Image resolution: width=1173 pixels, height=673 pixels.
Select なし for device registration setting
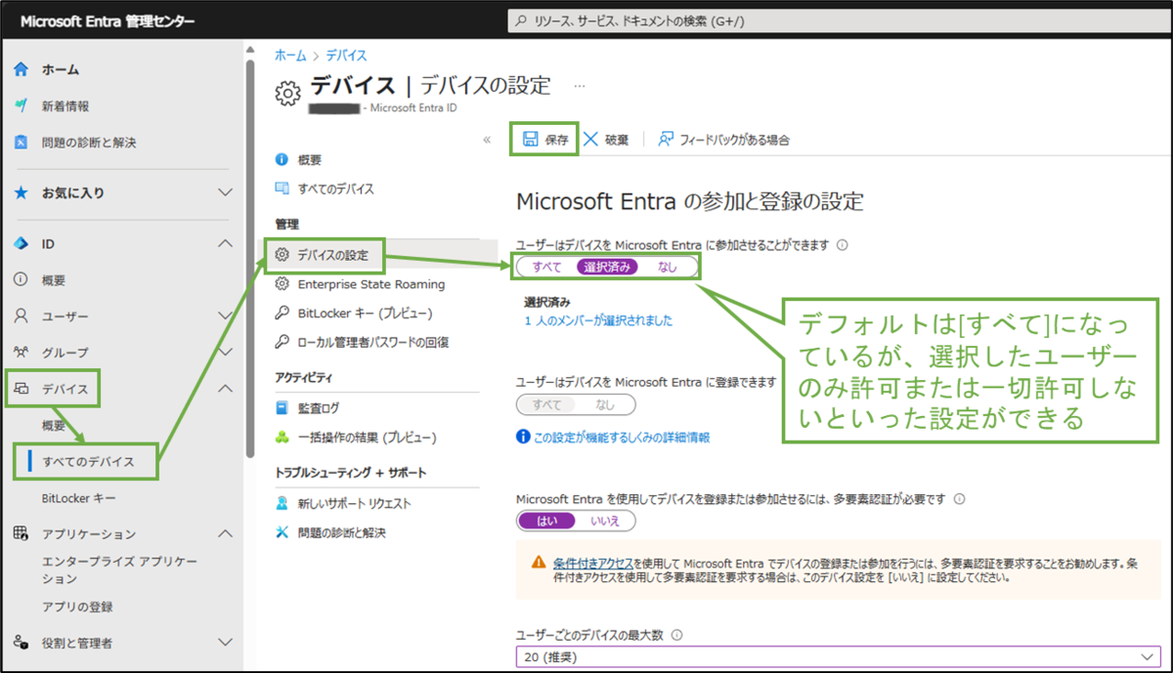coord(605,404)
